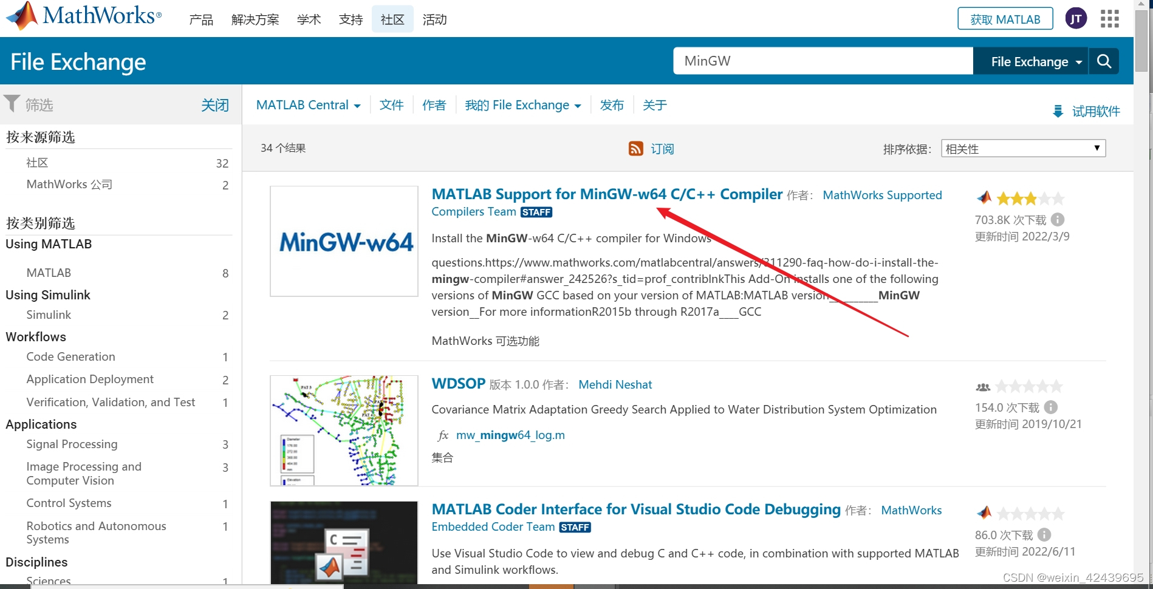Open the 活动 menu
Image resolution: width=1153 pixels, height=589 pixels.
coord(434,20)
